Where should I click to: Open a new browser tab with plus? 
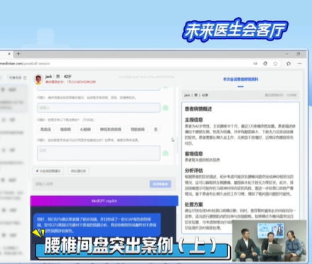pos(18,54)
